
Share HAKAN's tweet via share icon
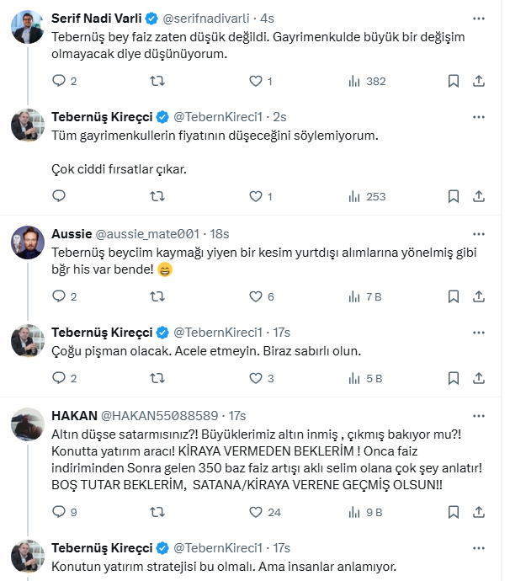[x=479, y=511]
